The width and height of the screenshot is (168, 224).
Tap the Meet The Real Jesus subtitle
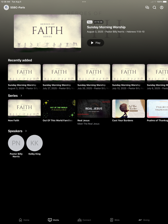point(88,124)
